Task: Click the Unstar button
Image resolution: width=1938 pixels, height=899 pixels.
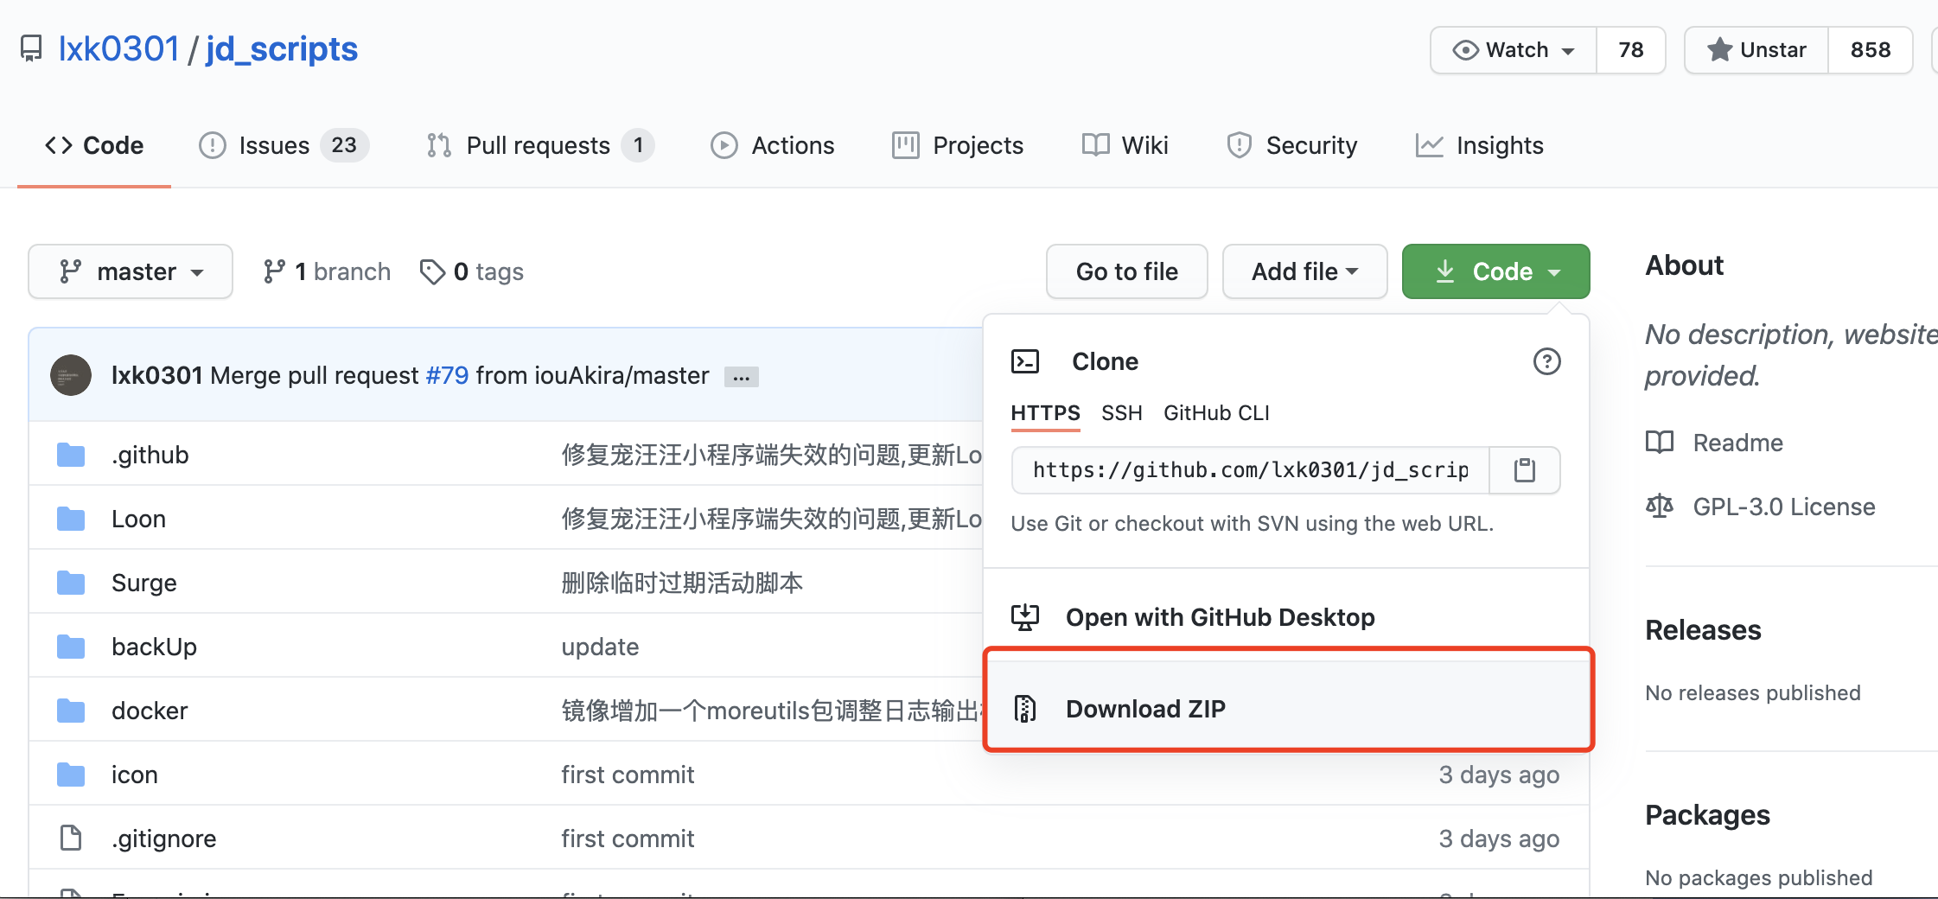Action: [1756, 50]
